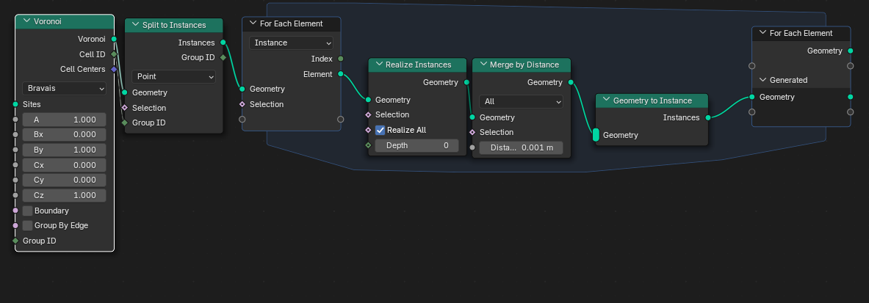
Task: Click the Depth value field
Action: pyautogui.click(x=417, y=146)
